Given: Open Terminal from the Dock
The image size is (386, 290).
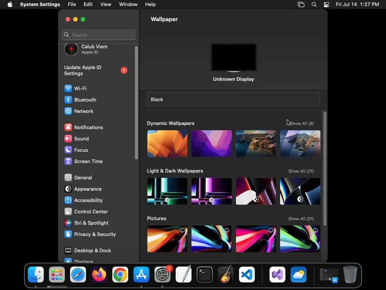Looking at the screenshot, I should pyautogui.click(x=205, y=275).
